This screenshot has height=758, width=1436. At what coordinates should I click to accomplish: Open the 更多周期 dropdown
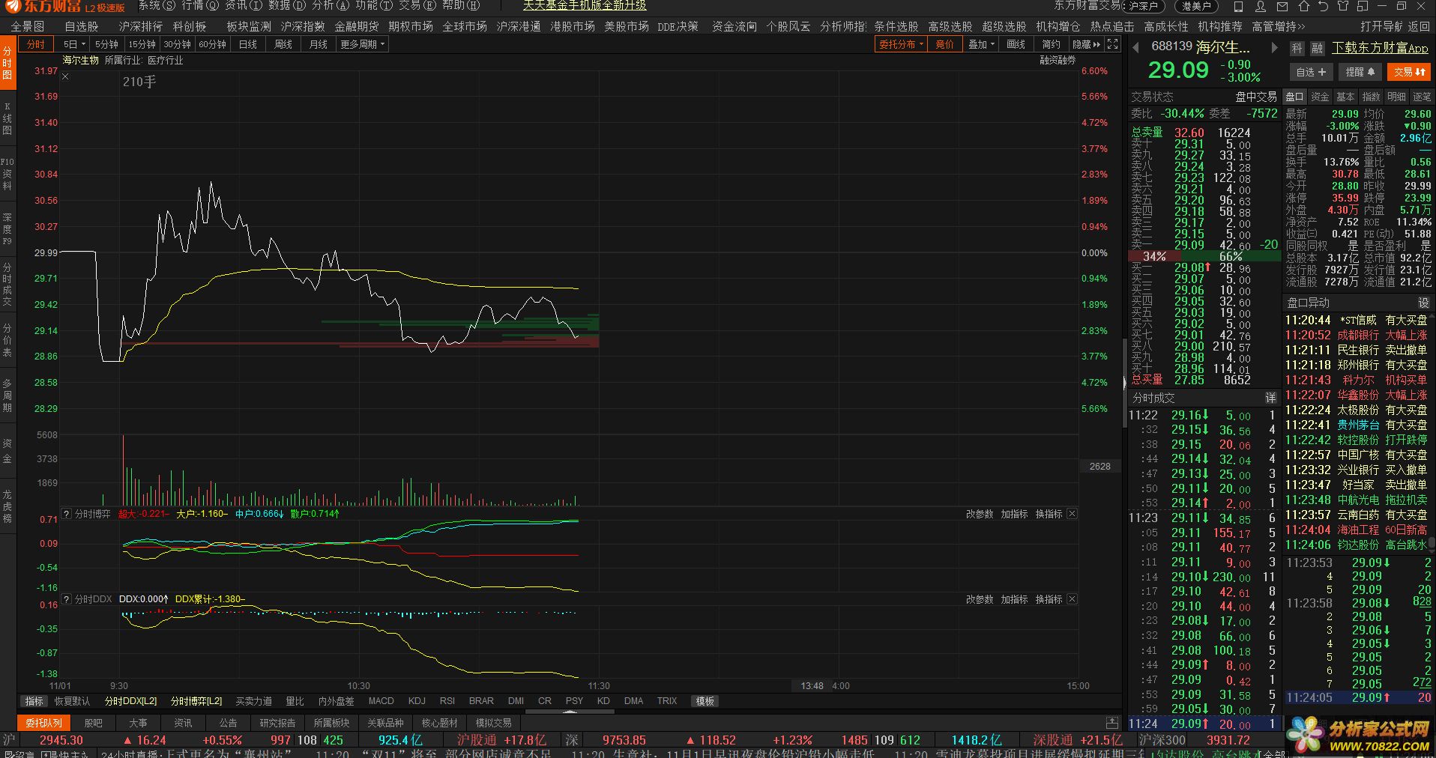pos(363,44)
